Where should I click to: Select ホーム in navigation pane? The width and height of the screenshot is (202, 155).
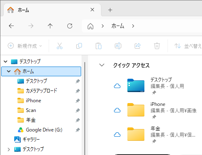tap(41, 71)
